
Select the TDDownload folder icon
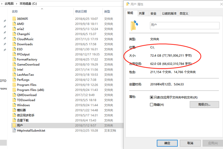pos(14,100)
